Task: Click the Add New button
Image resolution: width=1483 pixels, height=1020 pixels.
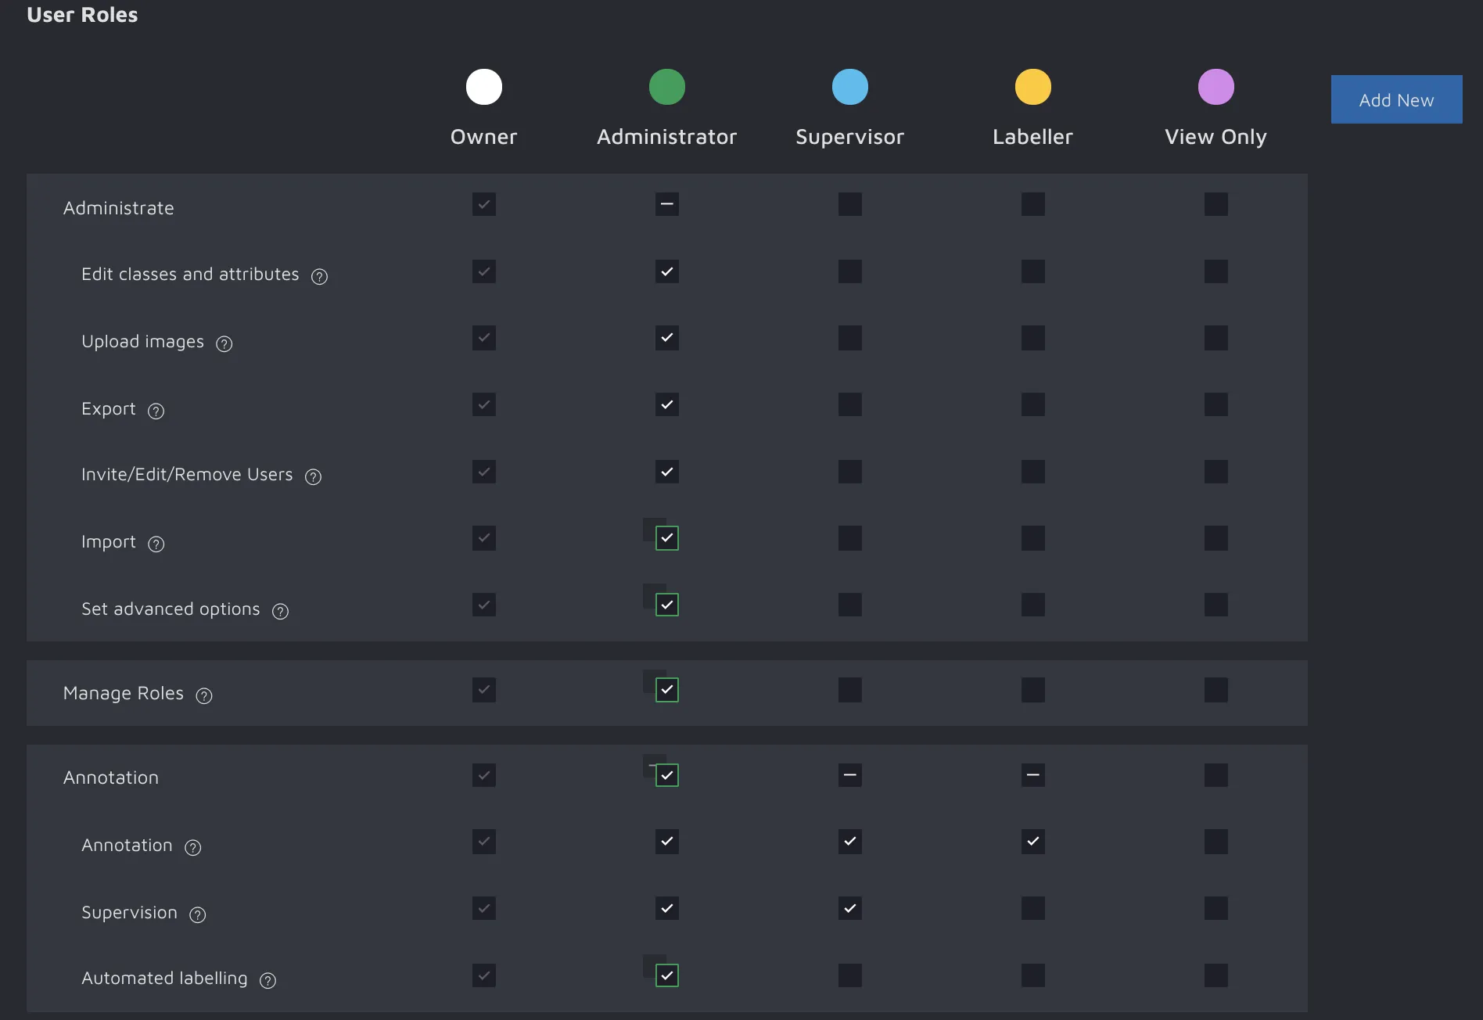Action: [1396, 99]
